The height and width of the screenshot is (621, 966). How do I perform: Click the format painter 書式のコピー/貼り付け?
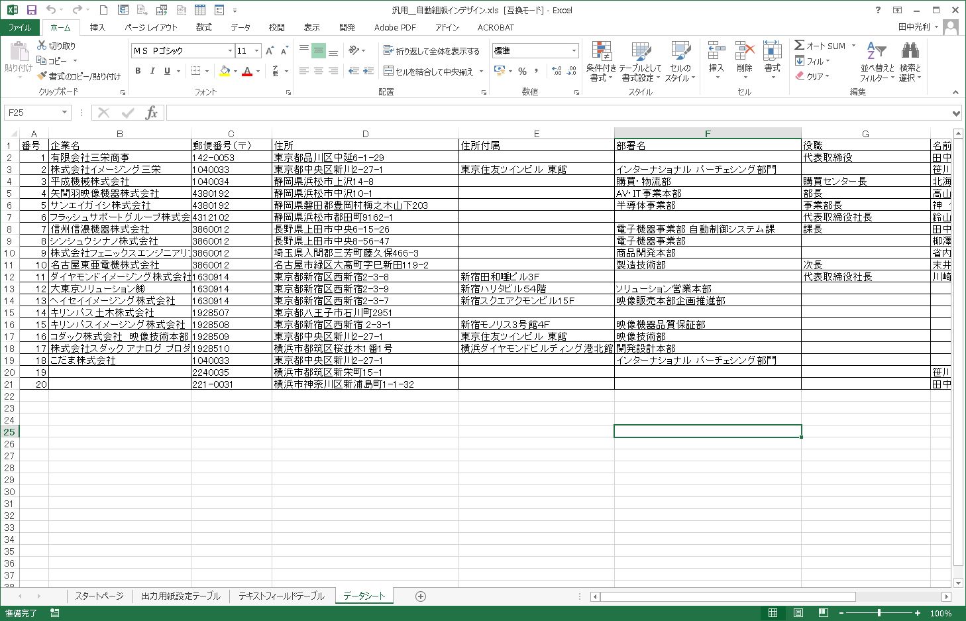(80, 76)
